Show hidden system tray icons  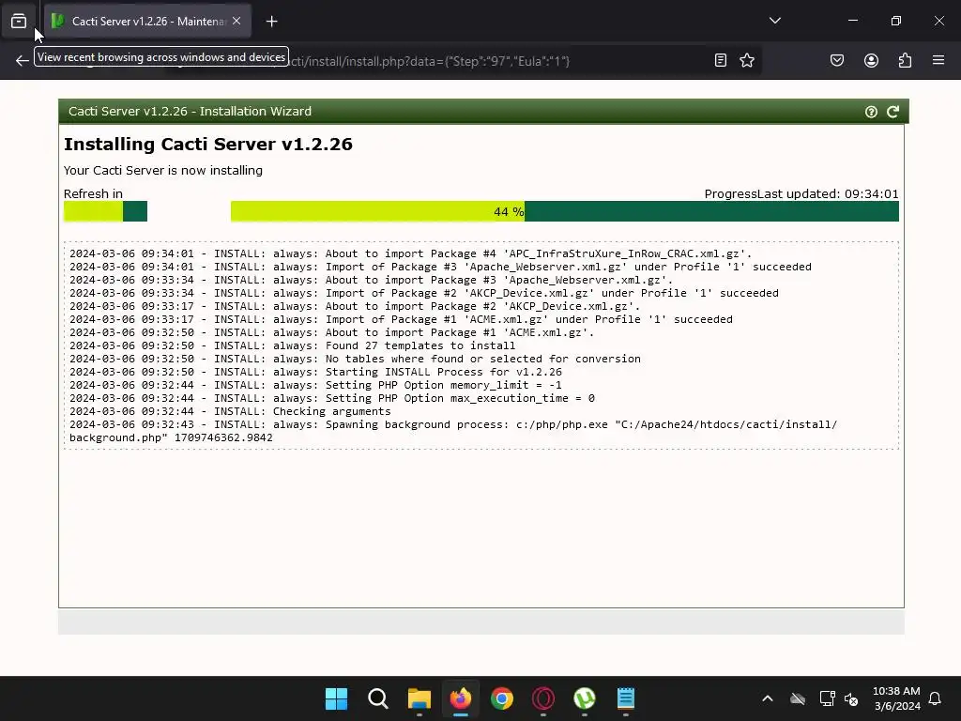click(x=768, y=698)
